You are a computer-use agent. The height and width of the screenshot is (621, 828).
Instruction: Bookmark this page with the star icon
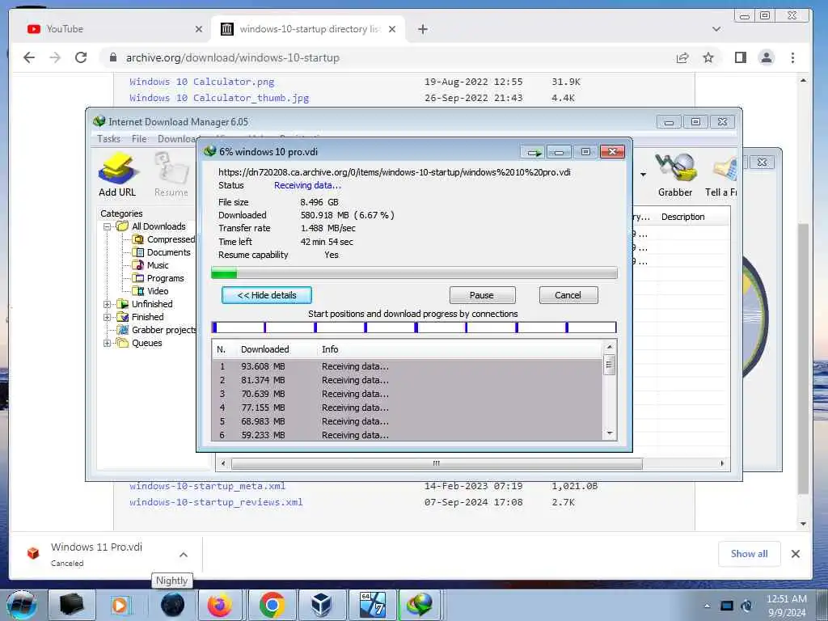pyautogui.click(x=708, y=57)
